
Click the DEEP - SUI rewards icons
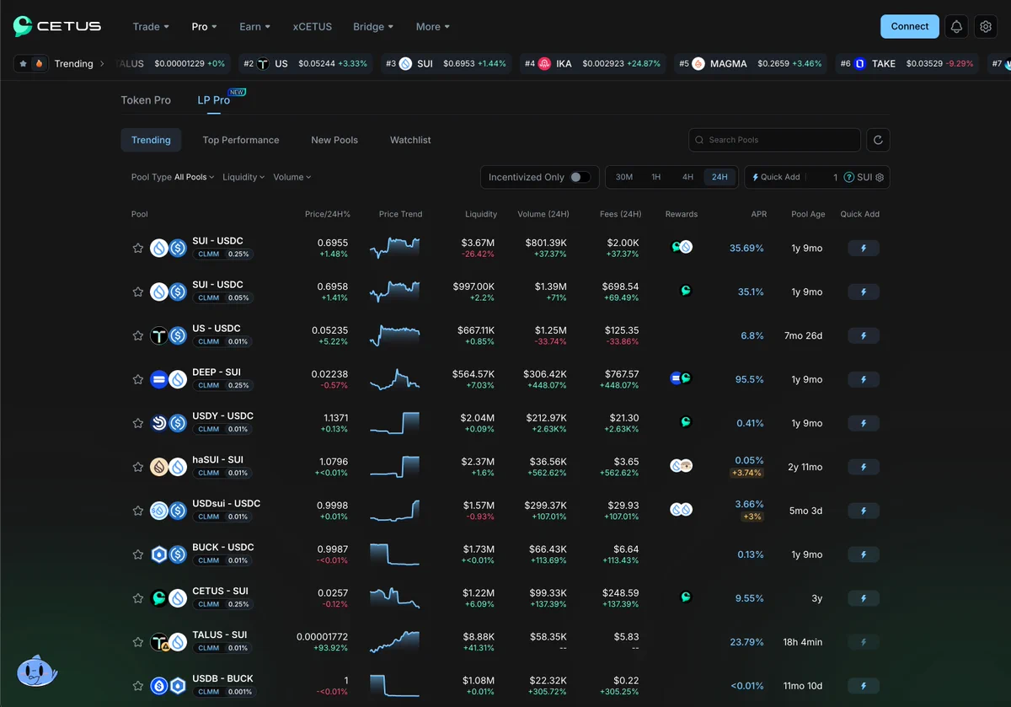[681, 378]
